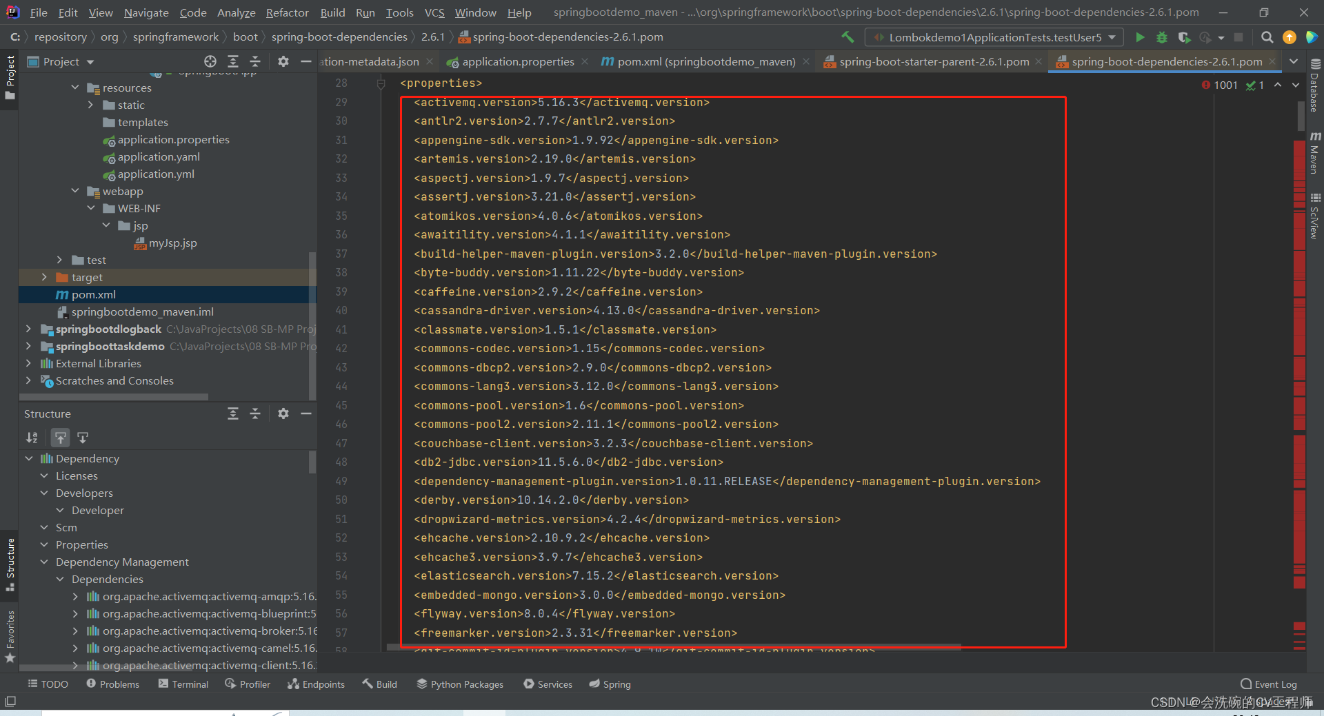Image resolution: width=1324 pixels, height=716 pixels.
Task: Open the Endpoints tool window
Action: tap(316, 684)
